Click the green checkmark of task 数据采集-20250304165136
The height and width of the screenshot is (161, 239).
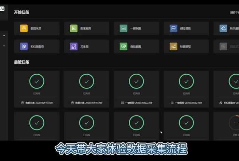87,81
